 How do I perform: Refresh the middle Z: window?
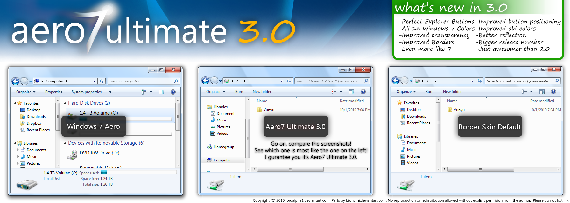pos(289,81)
